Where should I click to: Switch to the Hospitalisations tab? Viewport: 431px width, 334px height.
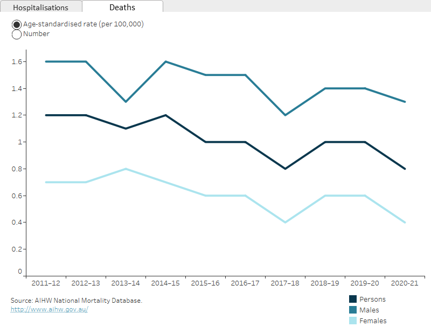click(41, 7)
